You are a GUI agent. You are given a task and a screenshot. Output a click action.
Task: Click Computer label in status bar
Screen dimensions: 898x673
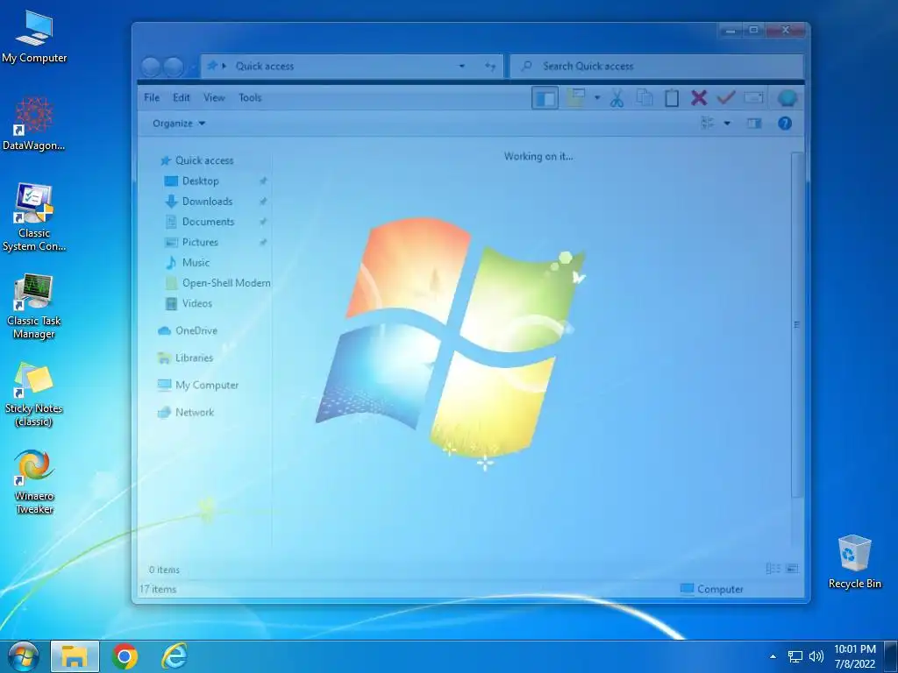pos(720,590)
